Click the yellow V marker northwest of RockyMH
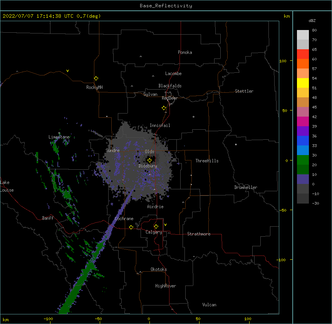This screenshot has height=324, width=332. [x=67, y=71]
